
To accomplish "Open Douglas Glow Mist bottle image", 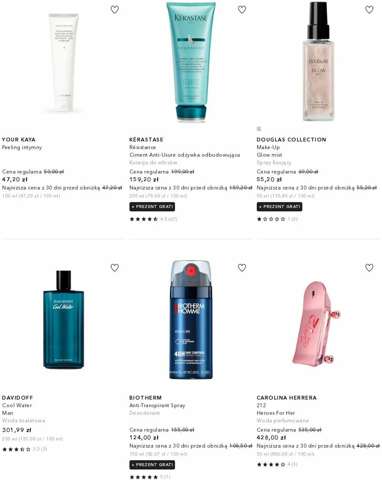I will (318, 62).
